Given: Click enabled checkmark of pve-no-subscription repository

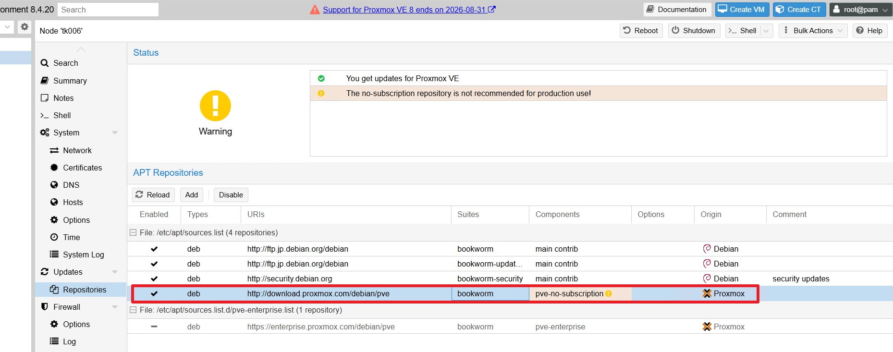Looking at the screenshot, I should (x=154, y=293).
